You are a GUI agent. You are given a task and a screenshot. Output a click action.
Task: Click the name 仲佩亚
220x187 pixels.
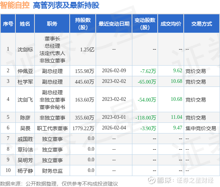(x=25, y=71)
